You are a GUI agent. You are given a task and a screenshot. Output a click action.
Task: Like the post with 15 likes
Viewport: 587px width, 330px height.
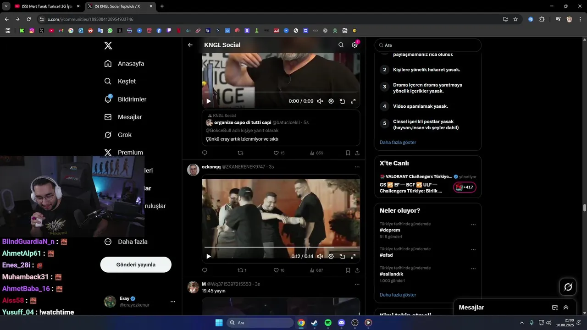click(x=279, y=153)
